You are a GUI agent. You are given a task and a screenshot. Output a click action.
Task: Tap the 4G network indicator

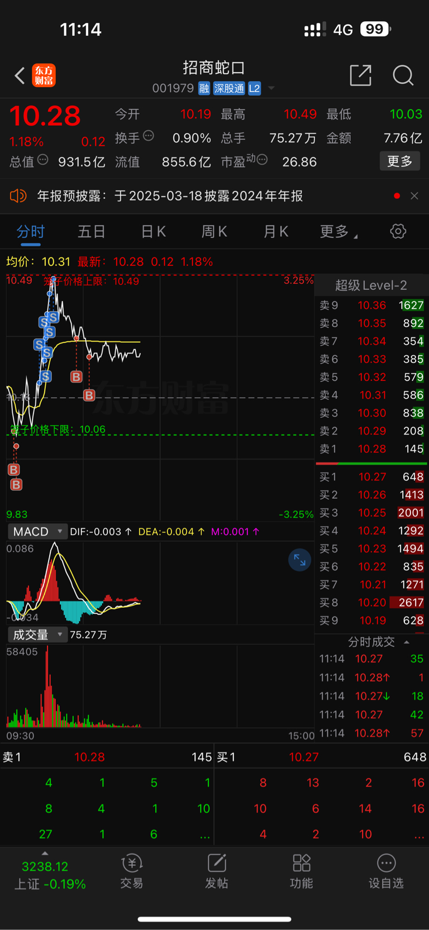point(343,30)
